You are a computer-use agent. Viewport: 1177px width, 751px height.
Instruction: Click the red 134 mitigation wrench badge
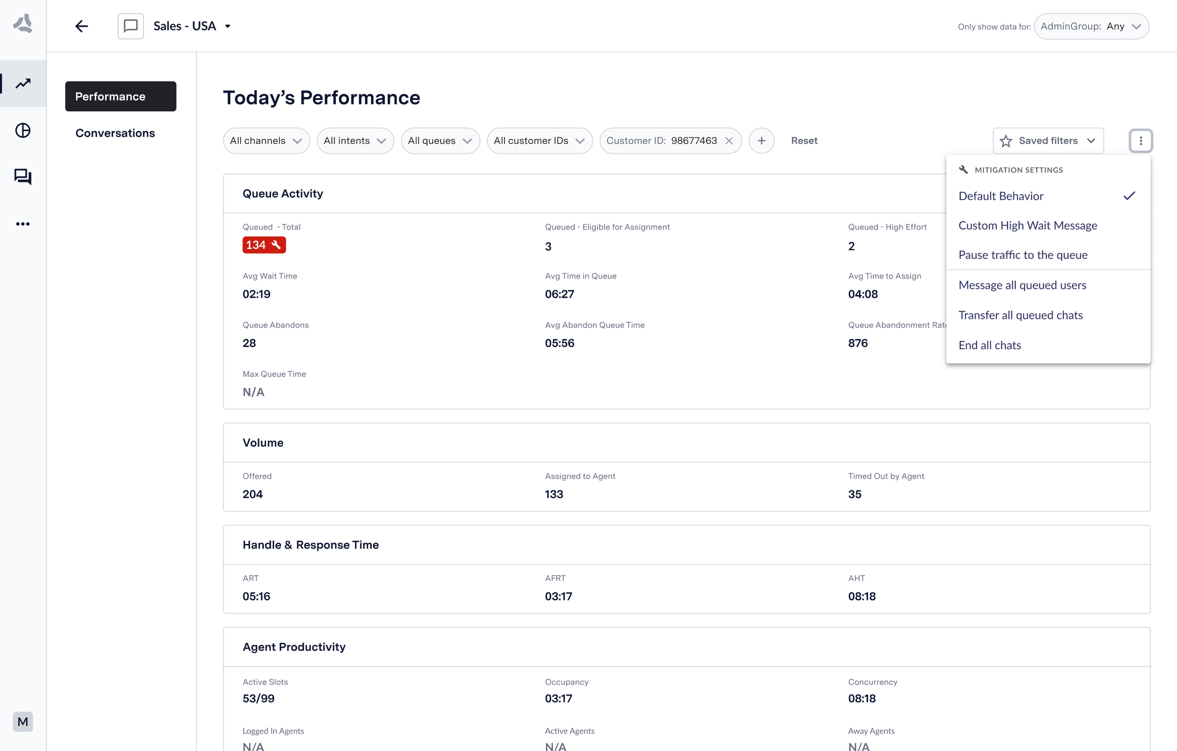pos(264,245)
